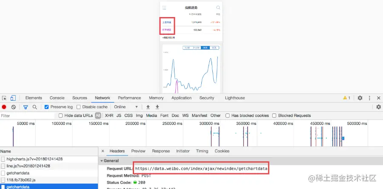The width and height of the screenshot is (383, 189).
Task: Open hamburger menu in mobile page
Action: [x=164, y=8]
